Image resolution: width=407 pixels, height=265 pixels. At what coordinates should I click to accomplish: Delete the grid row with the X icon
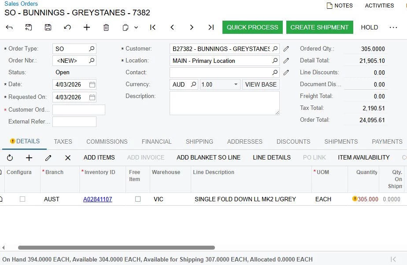point(68,157)
